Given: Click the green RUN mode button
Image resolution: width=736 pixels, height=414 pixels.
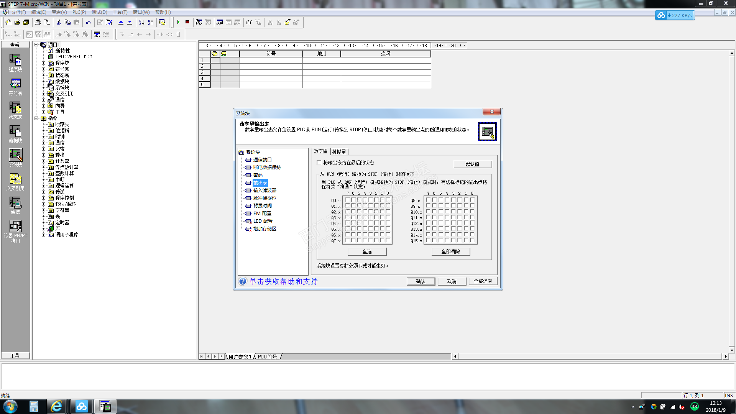Looking at the screenshot, I should pyautogui.click(x=179, y=22).
